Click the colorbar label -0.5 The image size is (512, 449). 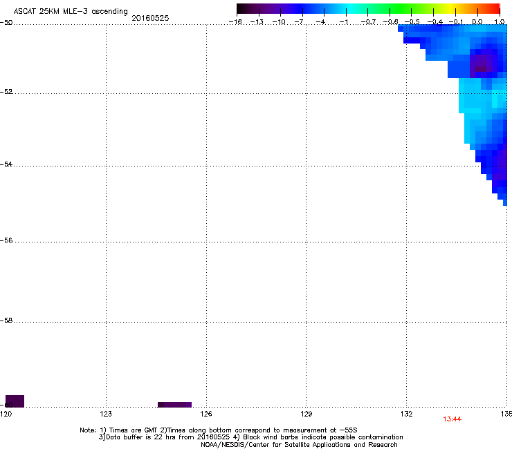click(x=412, y=22)
